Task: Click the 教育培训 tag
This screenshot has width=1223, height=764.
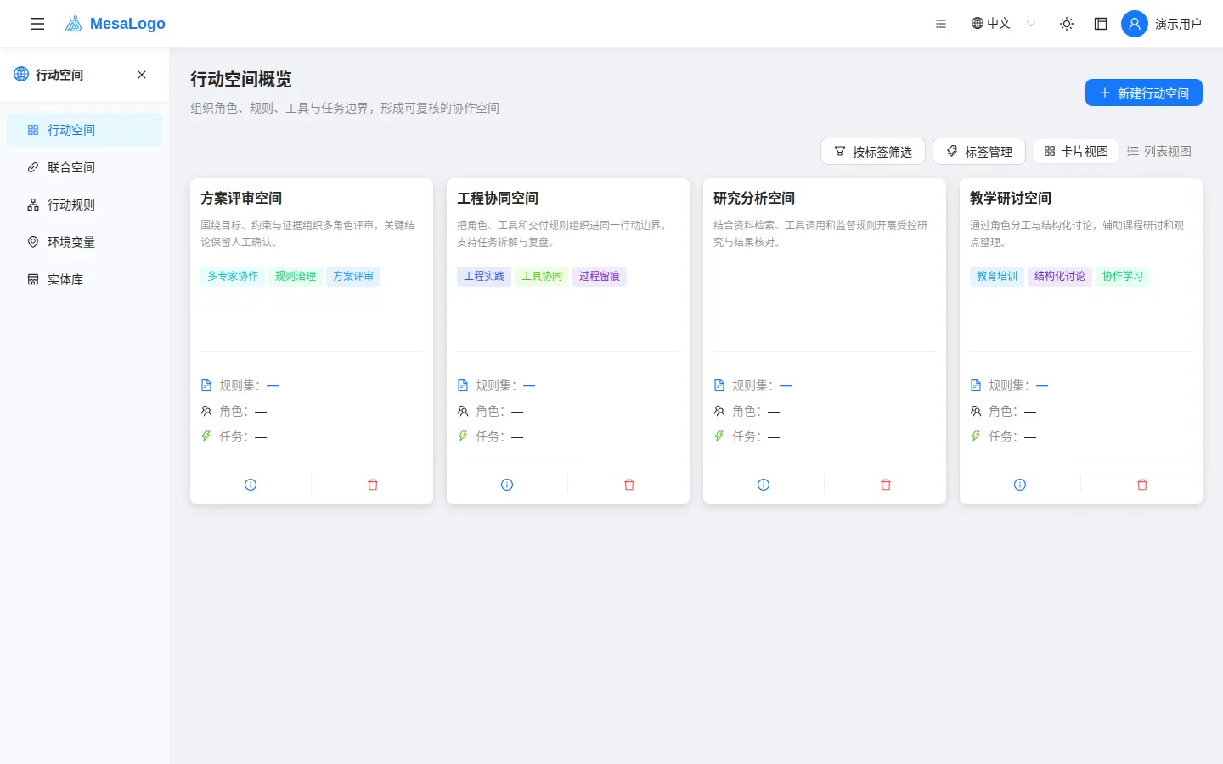Action: (997, 276)
